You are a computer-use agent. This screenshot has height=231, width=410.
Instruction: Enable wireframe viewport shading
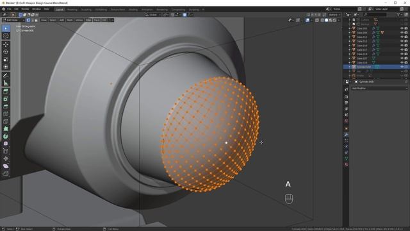coord(322,20)
